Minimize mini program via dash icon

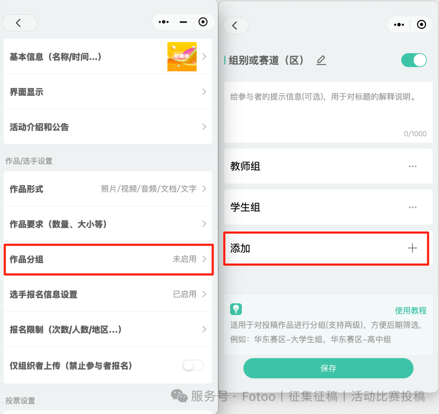click(x=183, y=22)
